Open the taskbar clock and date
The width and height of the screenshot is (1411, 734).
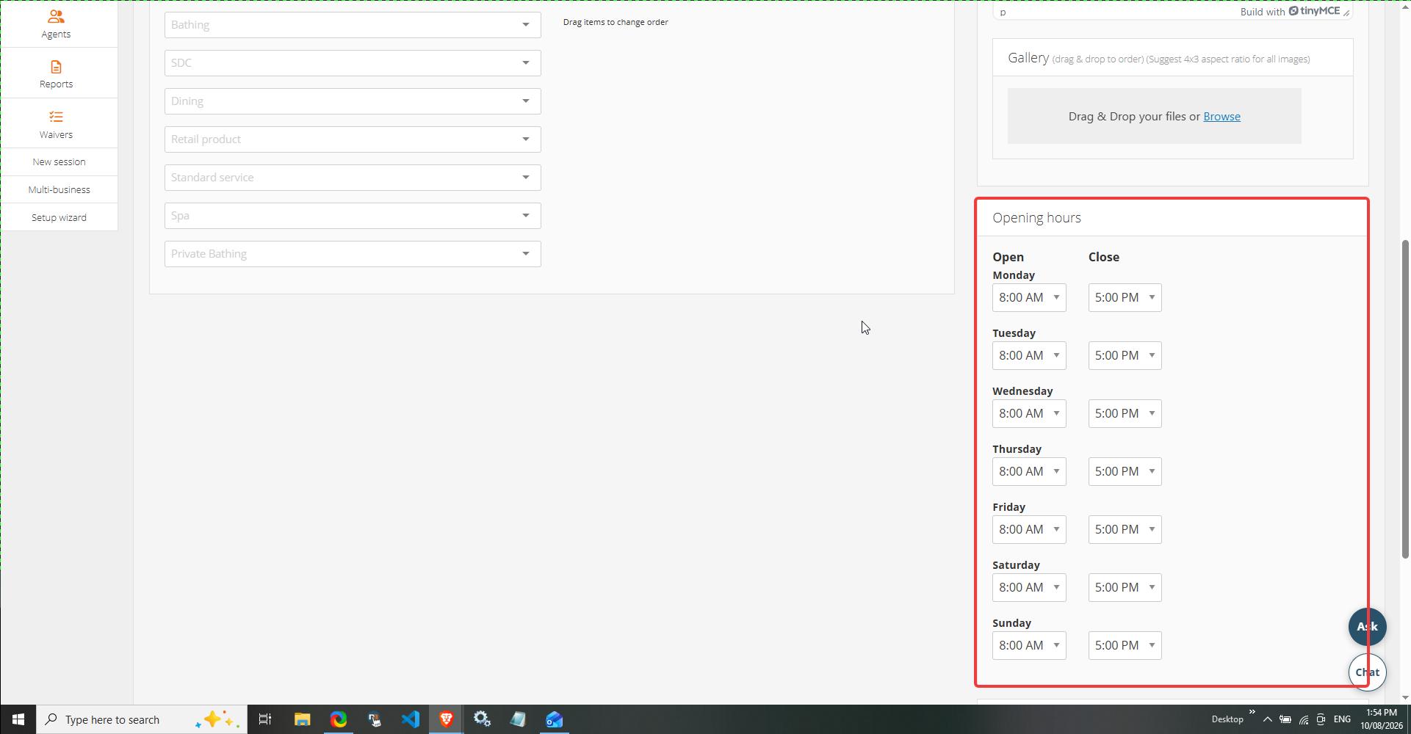[x=1381, y=719]
